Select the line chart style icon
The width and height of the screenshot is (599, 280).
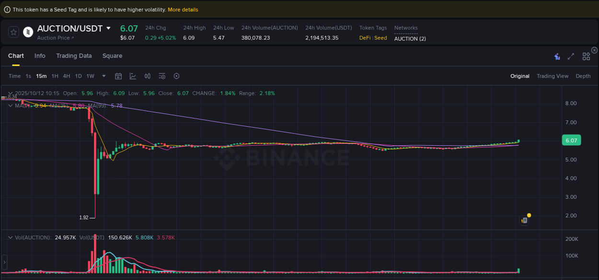[133, 76]
